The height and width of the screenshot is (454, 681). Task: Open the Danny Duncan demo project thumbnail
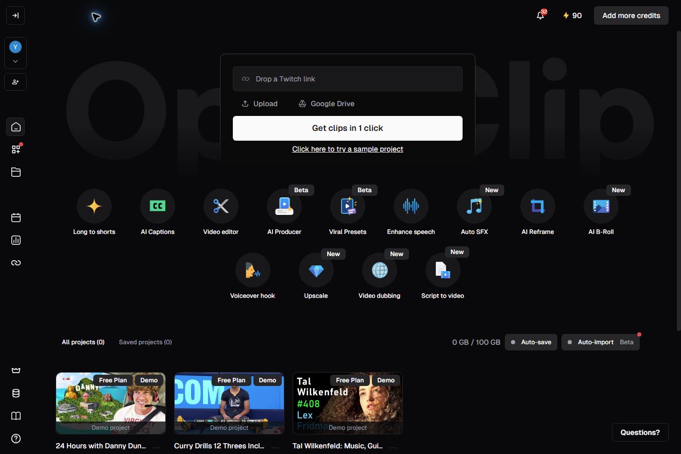111,403
